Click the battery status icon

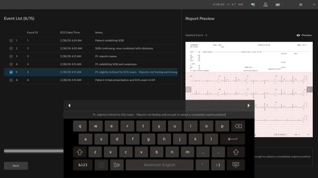[x=278, y=5]
